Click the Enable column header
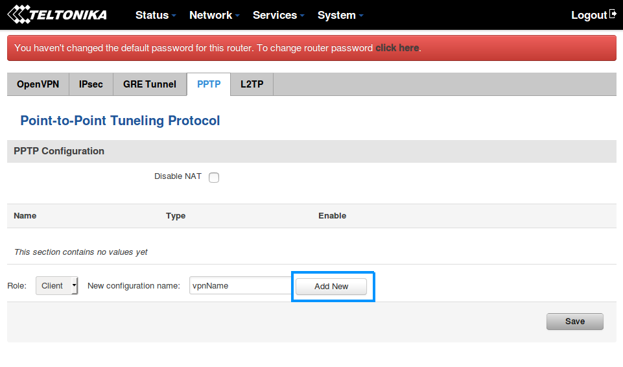The width and height of the screenshot is (623, 367). tap(332, 216)
